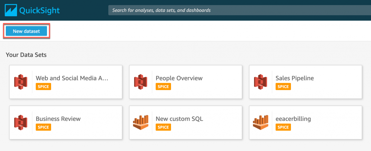Click the S3 icon on Business Review card

(x=21, y=123)
